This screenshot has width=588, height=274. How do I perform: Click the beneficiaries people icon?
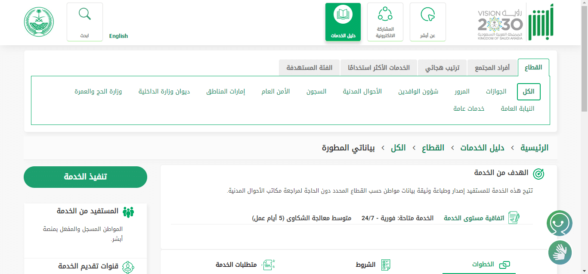128,212
